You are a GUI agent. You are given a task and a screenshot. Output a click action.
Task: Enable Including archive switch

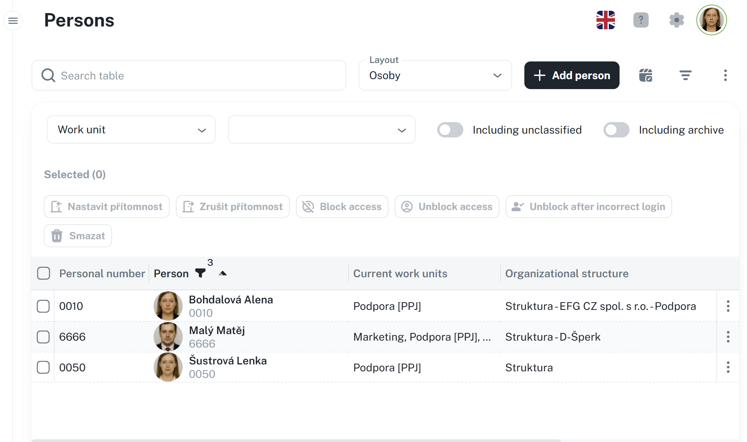(x=616, y=130)
